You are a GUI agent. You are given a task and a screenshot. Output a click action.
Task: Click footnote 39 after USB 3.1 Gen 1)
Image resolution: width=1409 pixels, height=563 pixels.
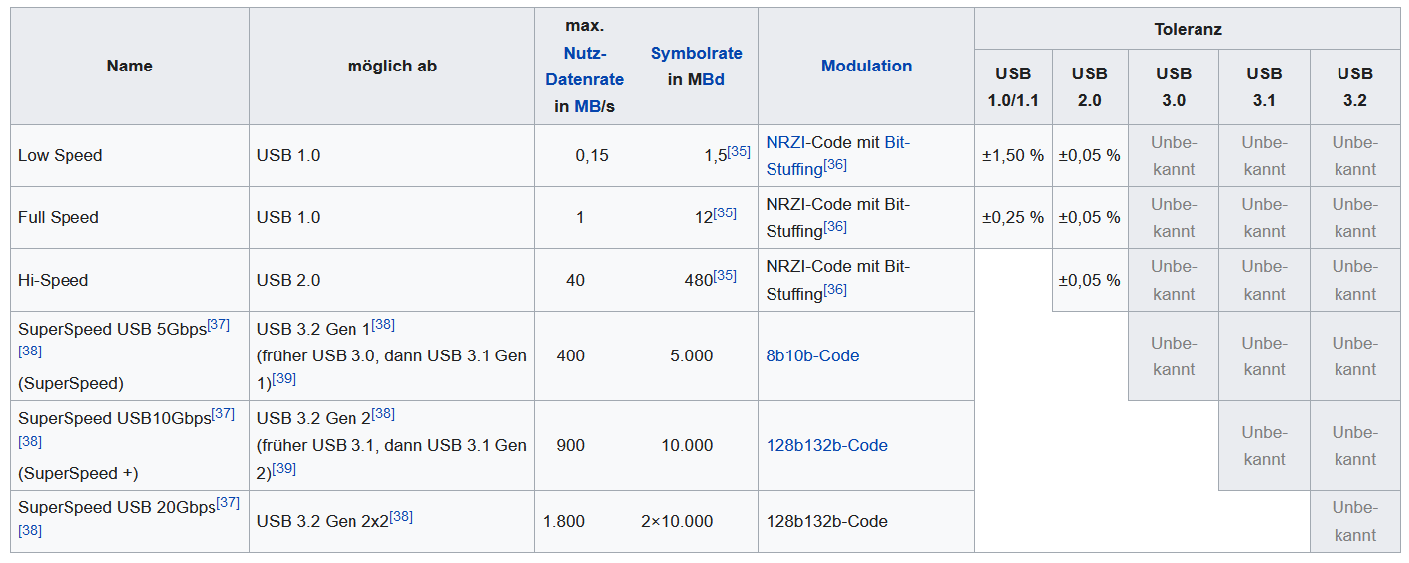point(284,379)
